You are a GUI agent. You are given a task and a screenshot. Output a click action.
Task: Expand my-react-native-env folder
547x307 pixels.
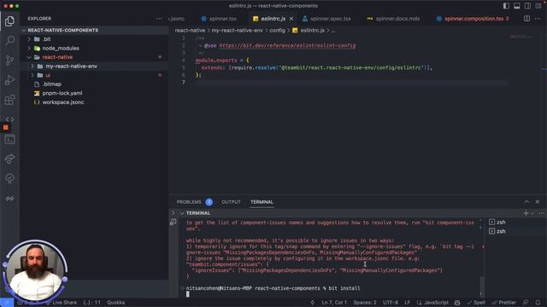coord(32,67)
